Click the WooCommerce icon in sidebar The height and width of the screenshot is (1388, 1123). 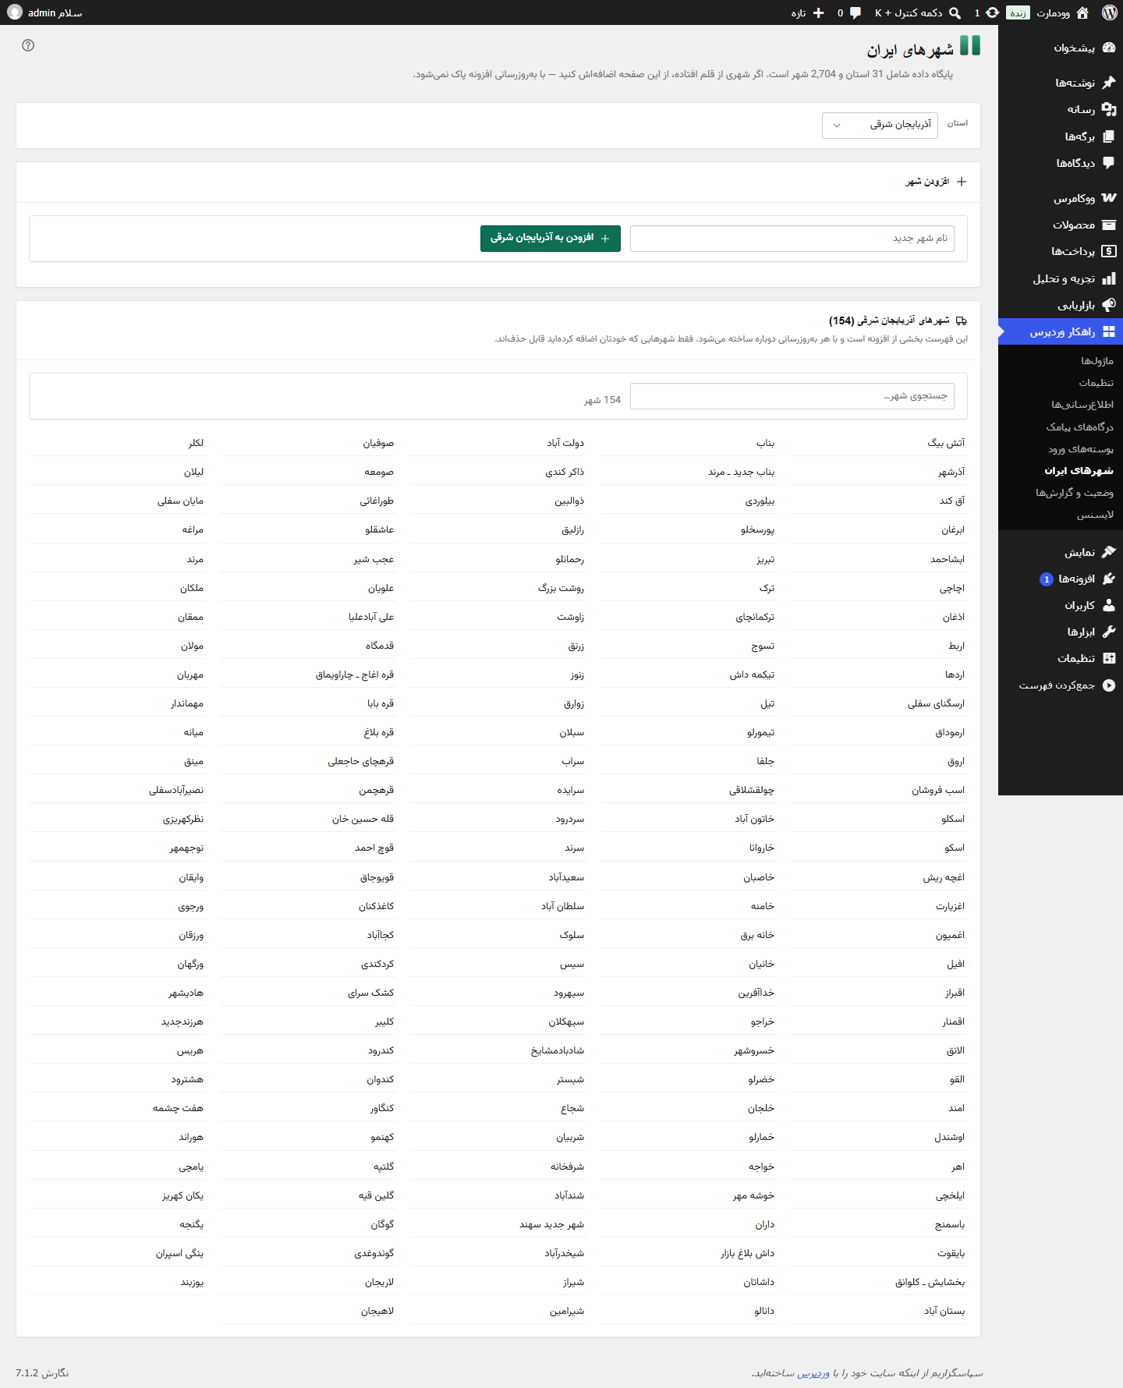point(1109,198)
